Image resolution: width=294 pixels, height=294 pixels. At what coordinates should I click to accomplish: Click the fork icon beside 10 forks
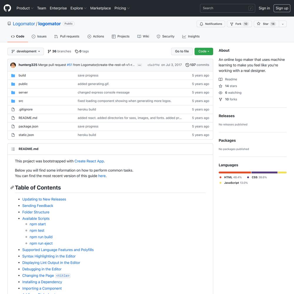(220, 99)
